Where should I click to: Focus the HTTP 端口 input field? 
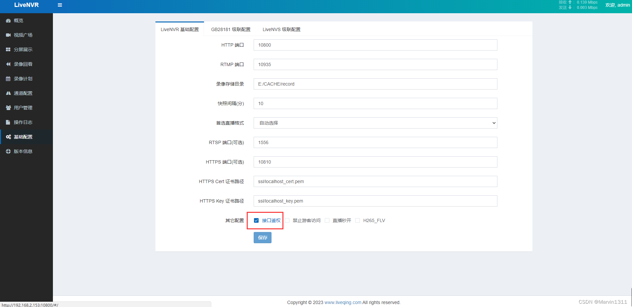[x=375, y=45]
